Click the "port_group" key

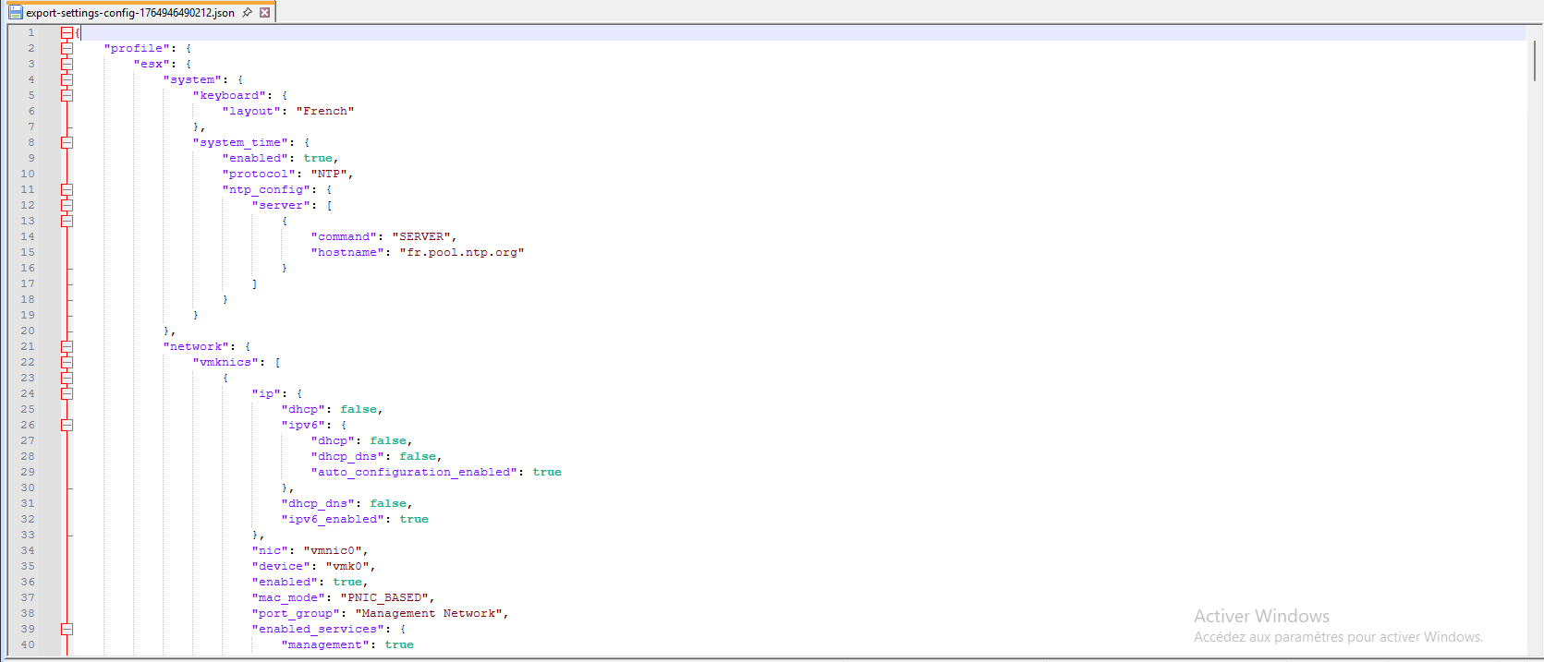296,613
